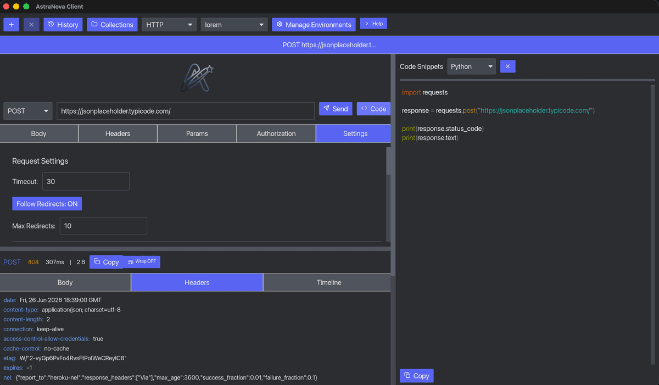Switch to the request Headers tab
The image size is (659, 385).
(118, 133)
